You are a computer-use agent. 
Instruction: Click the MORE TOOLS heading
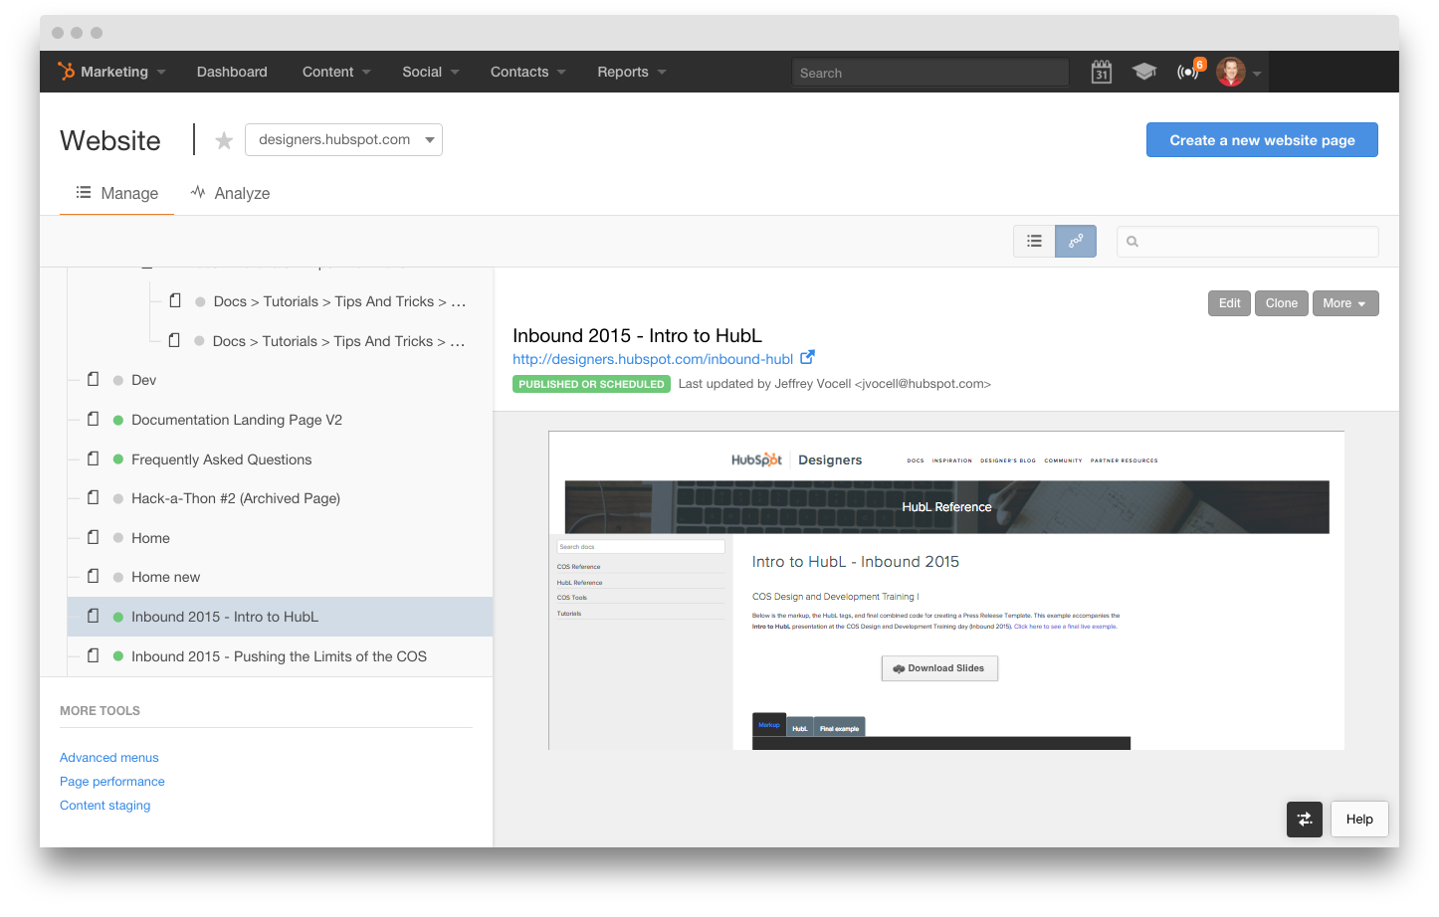click(x=100, y=711)
